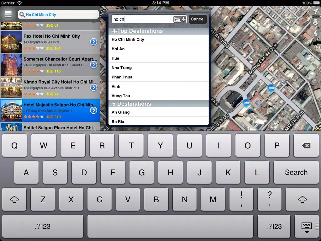
Task: Tap the Ho Chi Minh City search field
Action: (x=58, y=14)
